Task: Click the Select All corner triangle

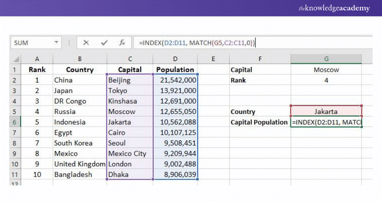Action: (16, 59)
